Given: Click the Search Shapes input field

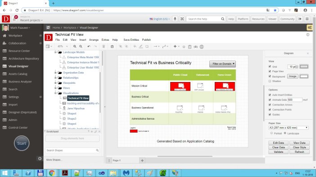Looking at the screenshot, I should point(71,150).
